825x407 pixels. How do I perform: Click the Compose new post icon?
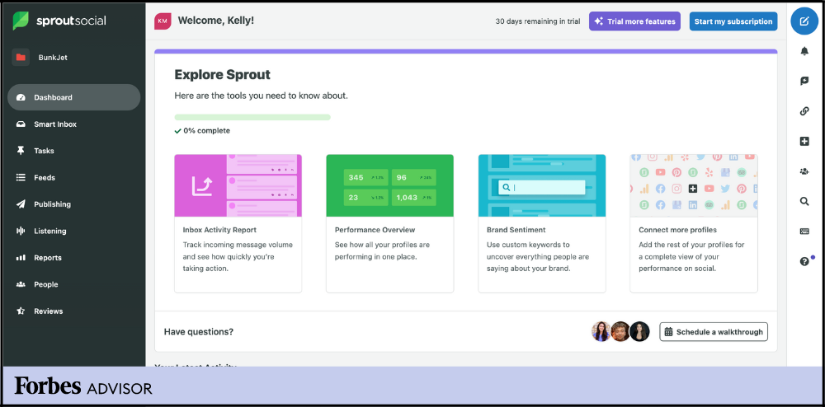coord(804,21)
